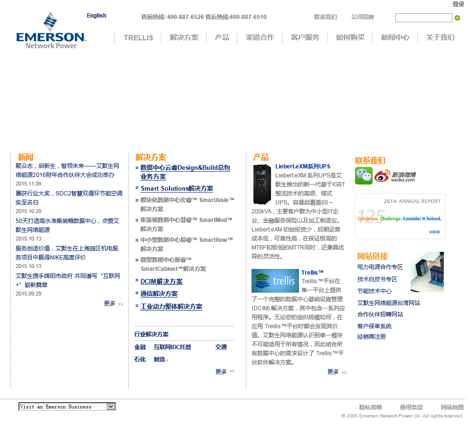The image size is (468, 425).
Task: Open news about NIKE高度评价
Action: tap(67, 253)
